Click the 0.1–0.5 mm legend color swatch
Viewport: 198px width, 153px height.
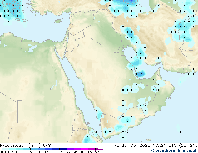[5, 149]
